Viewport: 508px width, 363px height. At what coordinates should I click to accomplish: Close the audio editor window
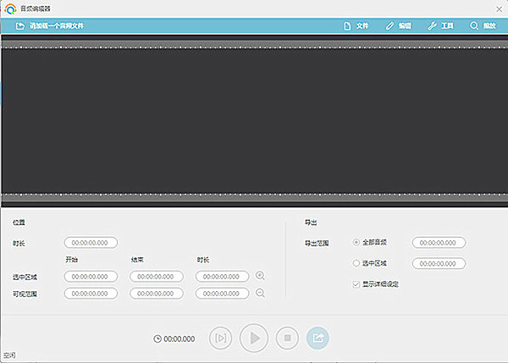click(x=497, y=8)
